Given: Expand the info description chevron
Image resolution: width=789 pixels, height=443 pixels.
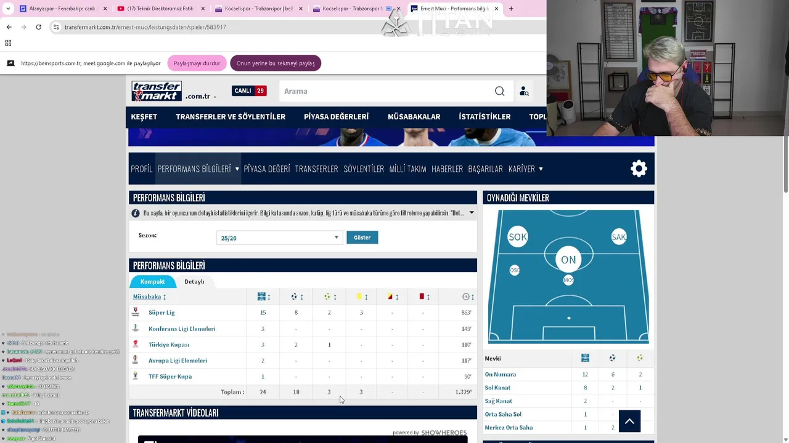Looking at the screenshot, I should coord(472,213).
